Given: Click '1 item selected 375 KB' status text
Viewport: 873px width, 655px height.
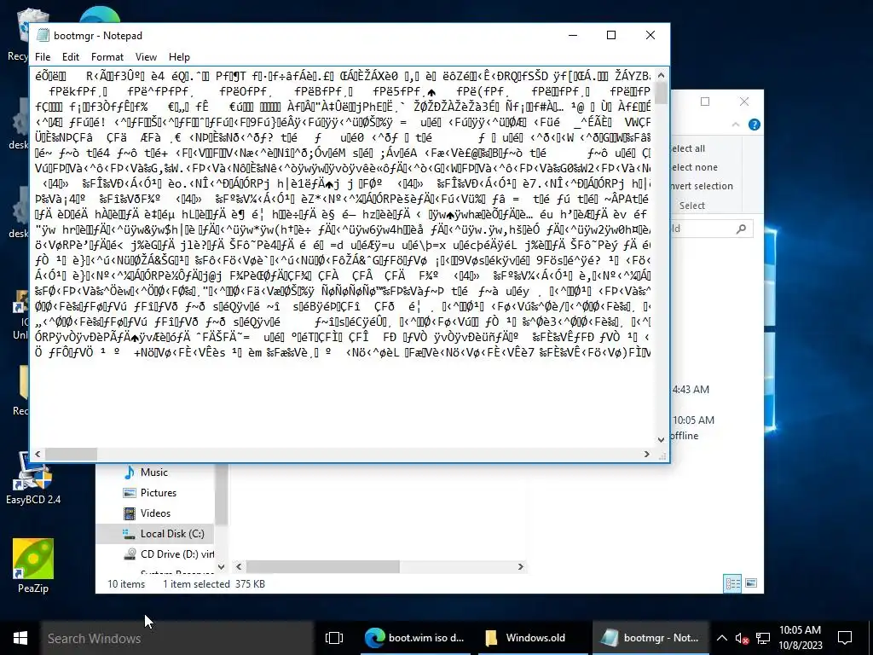Looking at the screenshot, I should pyautogui.click(x=214, y=583).
